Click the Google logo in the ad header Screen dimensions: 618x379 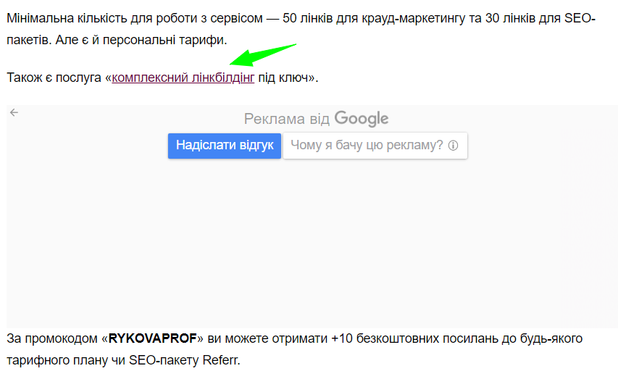362,119
